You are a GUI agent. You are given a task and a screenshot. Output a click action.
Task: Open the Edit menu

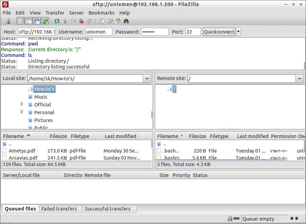click(x=20, y=13)
